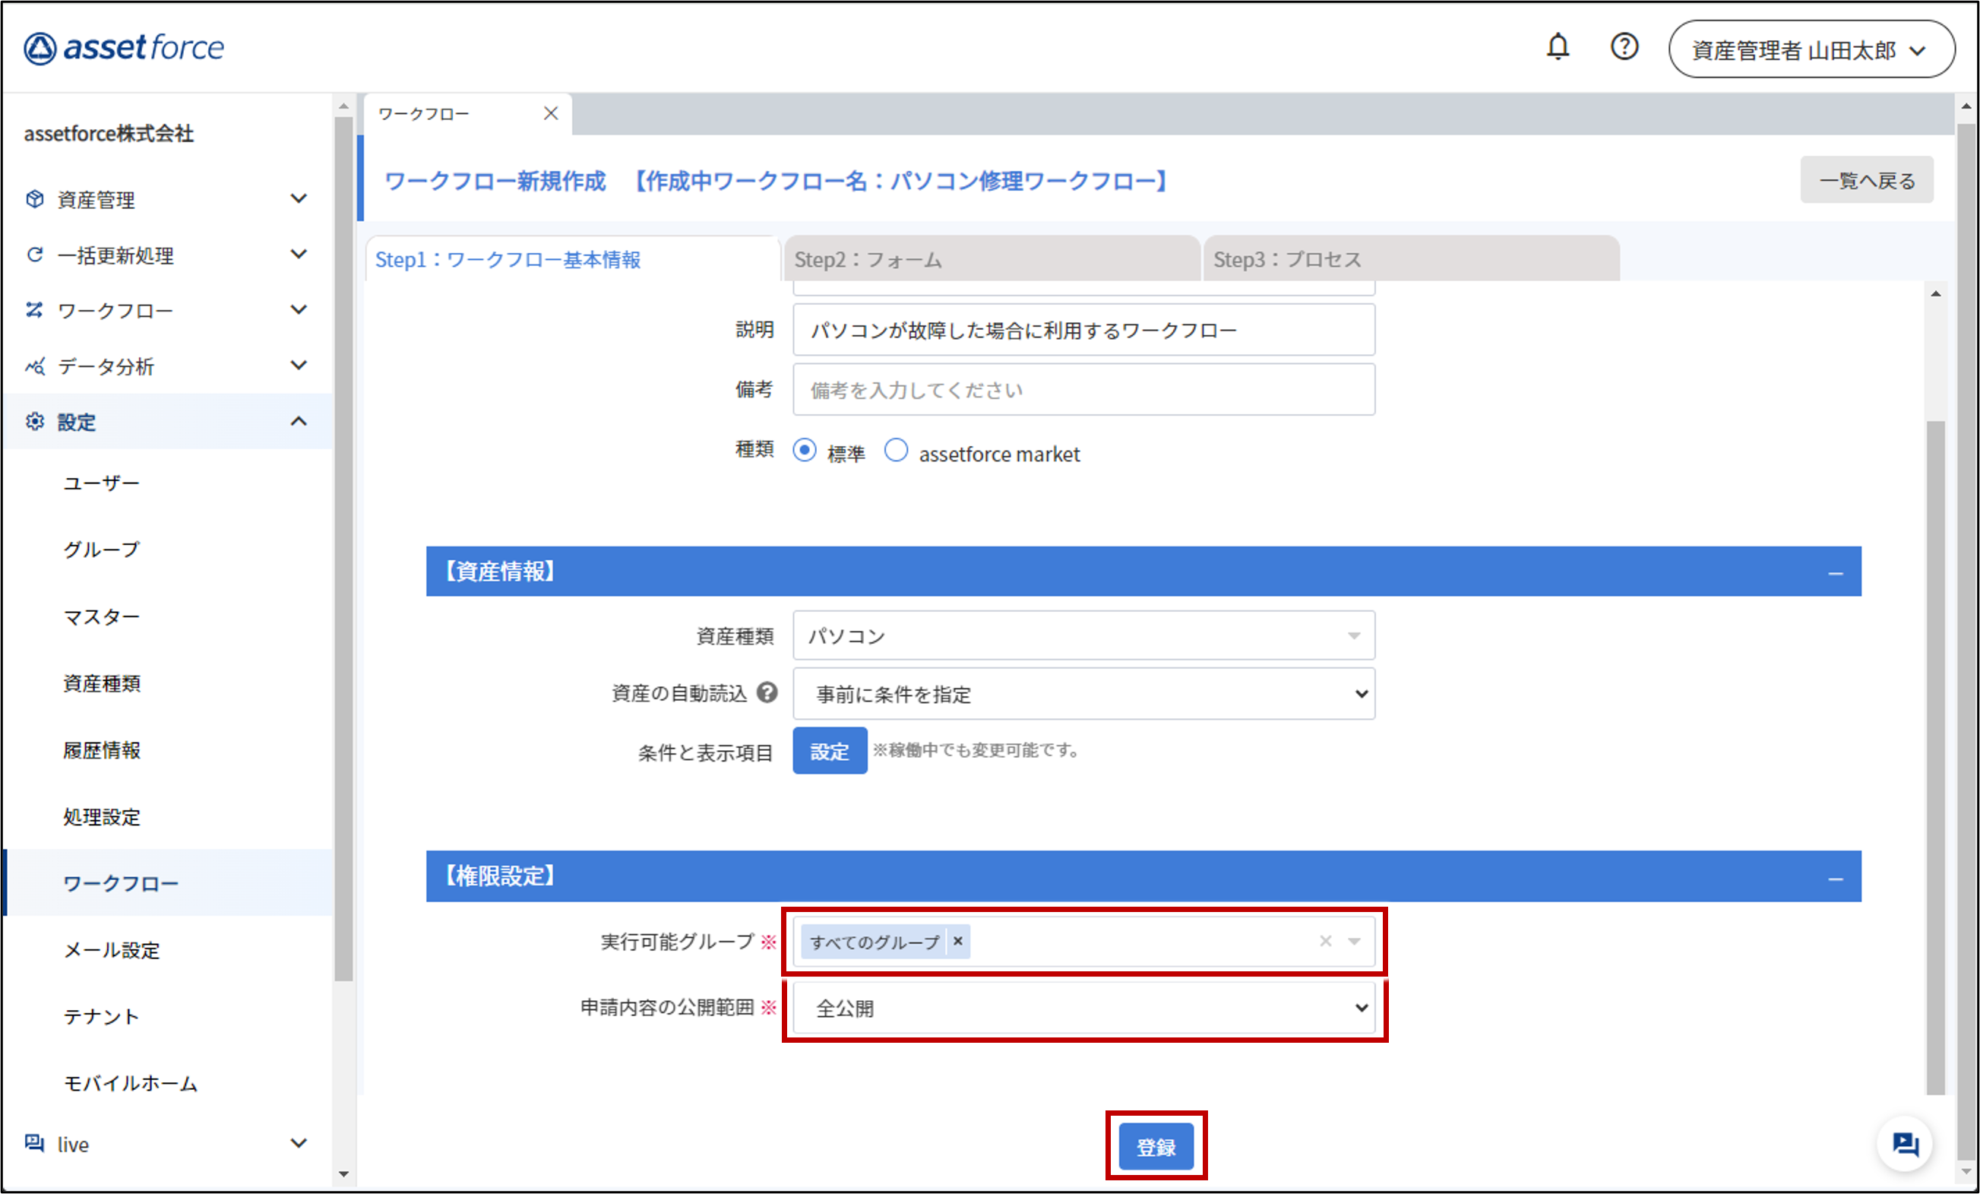Click 一覧へ戻る button
Screen dimensions: 1980x1194
click(x=1867, y=180)
